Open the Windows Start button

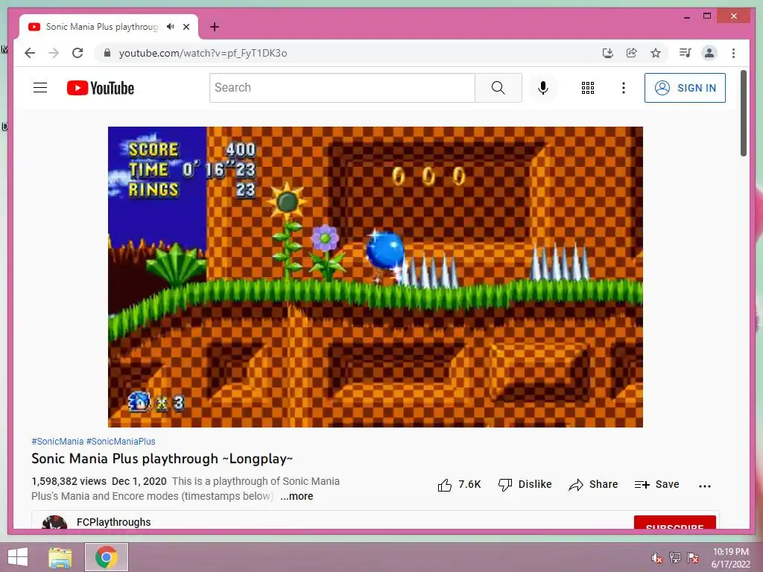[18, 557]
